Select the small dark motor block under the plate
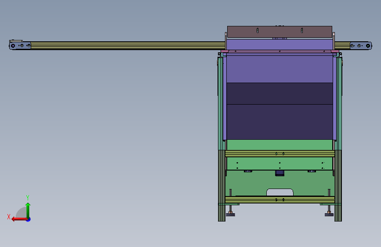The image size is (381, 247). [x=279, y=173]
